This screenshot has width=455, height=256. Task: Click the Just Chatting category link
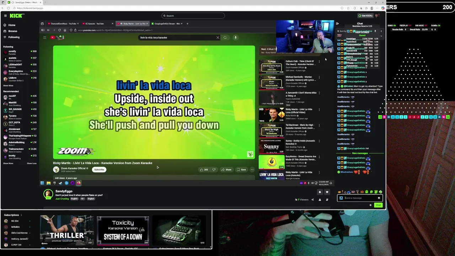coord(62,199)
